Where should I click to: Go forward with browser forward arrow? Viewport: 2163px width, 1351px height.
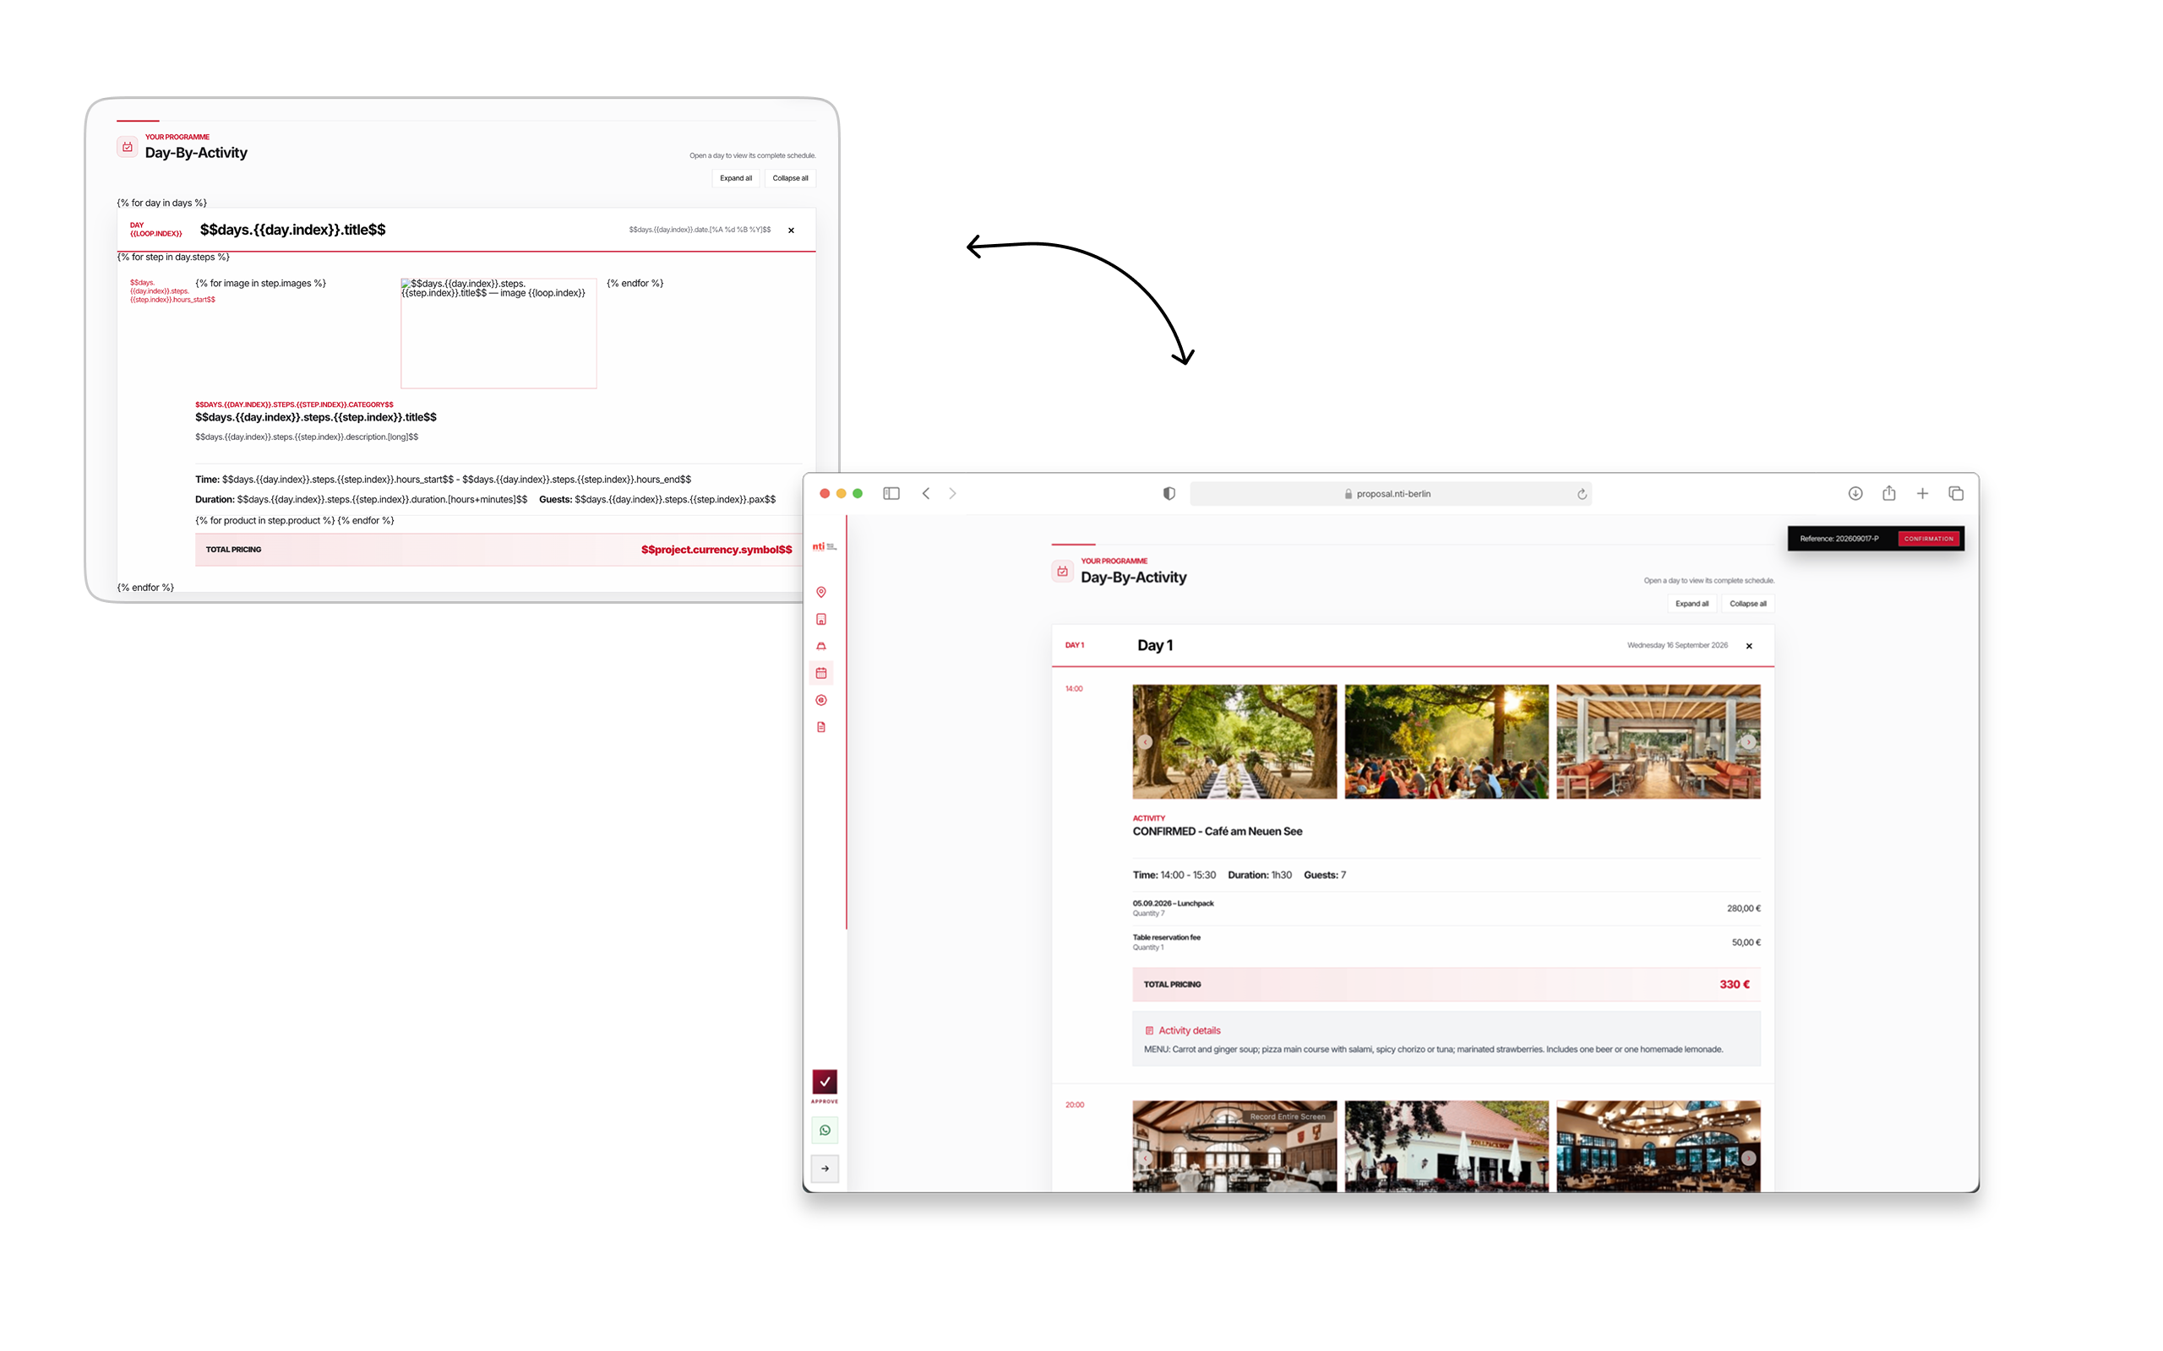(953, 493)
